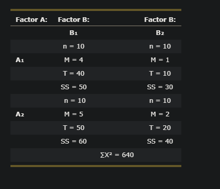This screenshot has height=189, width=220.
Task: Click the ΣX² = 640 row
Action: click(96, 155)
